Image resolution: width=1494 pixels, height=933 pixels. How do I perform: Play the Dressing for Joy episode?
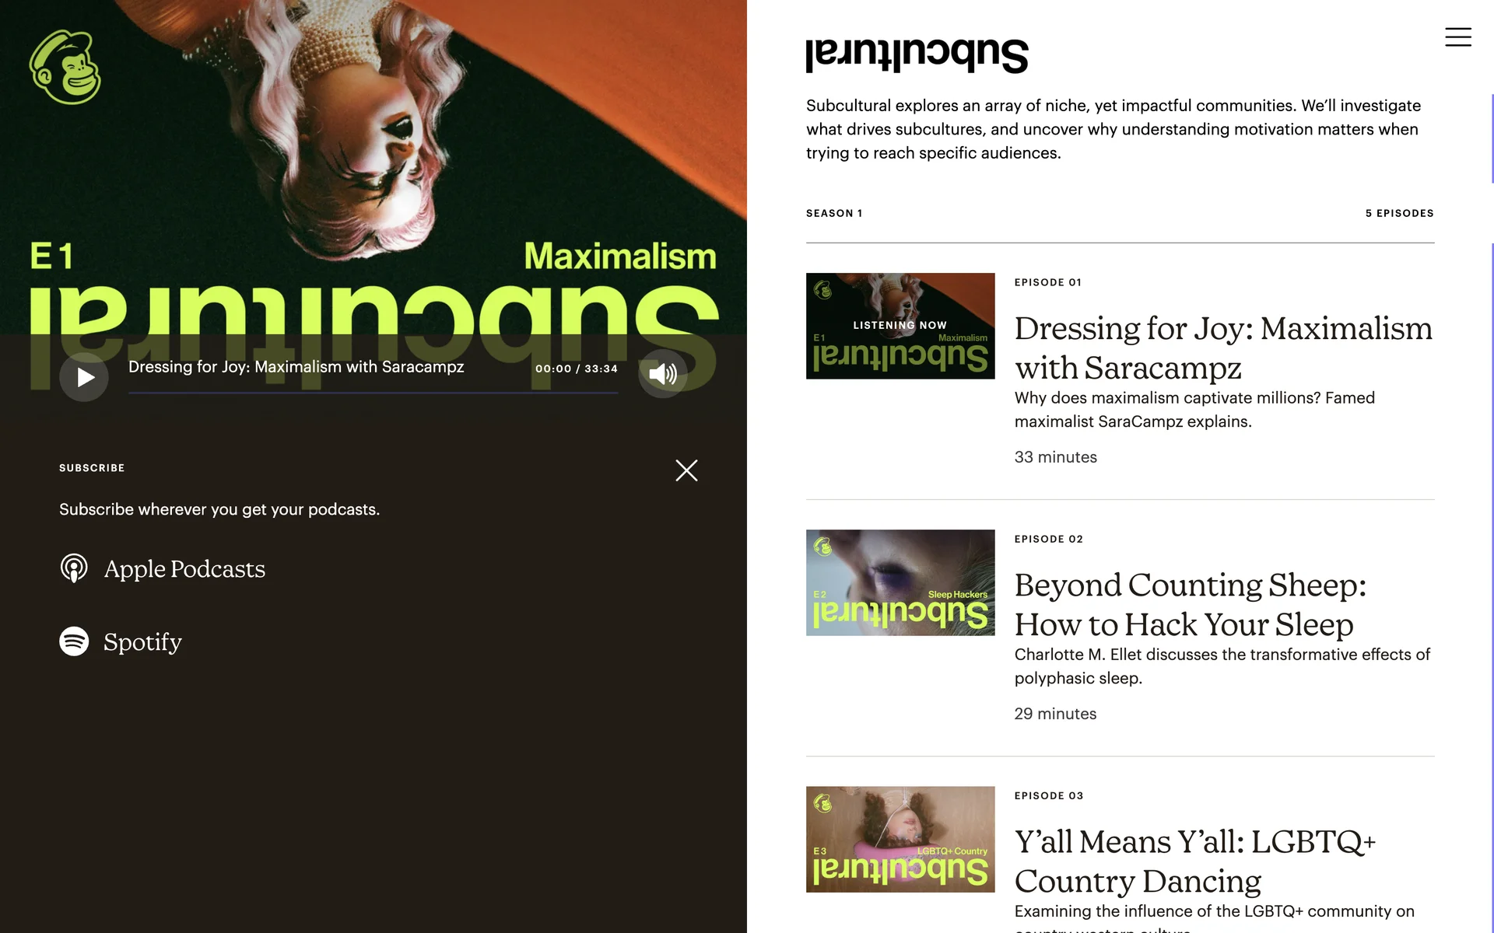84,377
